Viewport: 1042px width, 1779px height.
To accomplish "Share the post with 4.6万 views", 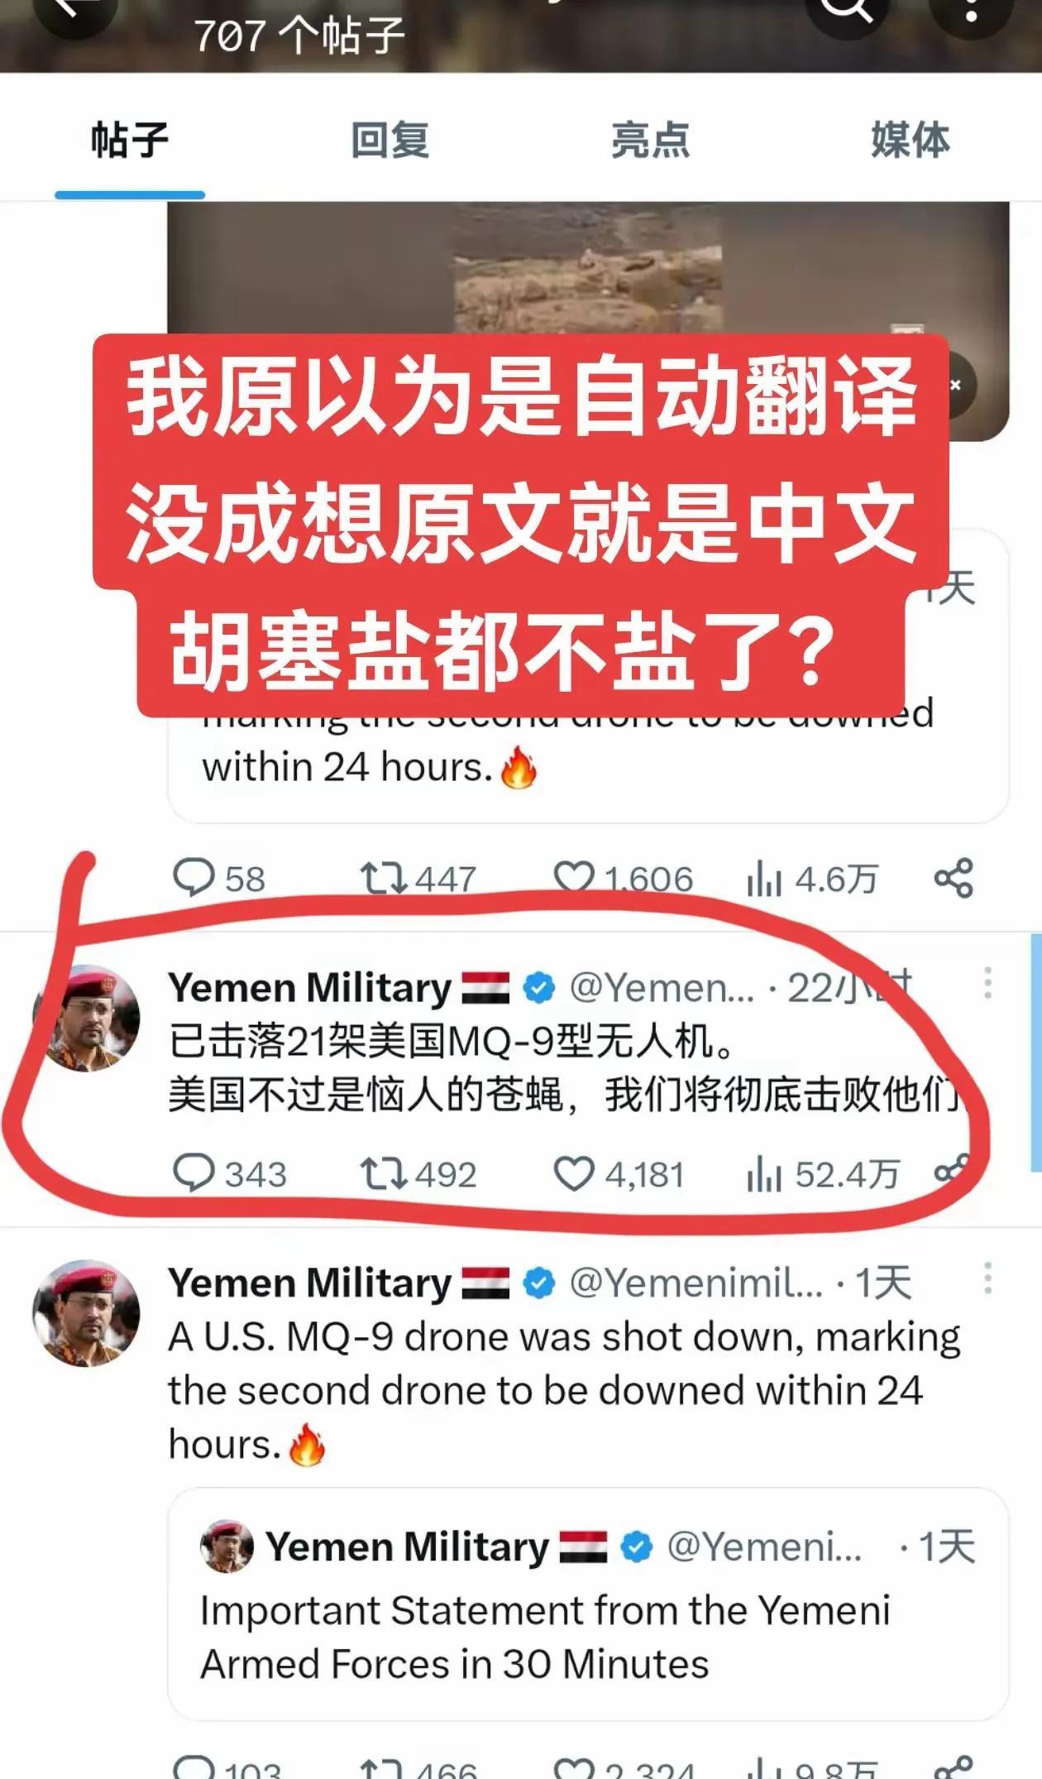I will [x=954, y=878].
